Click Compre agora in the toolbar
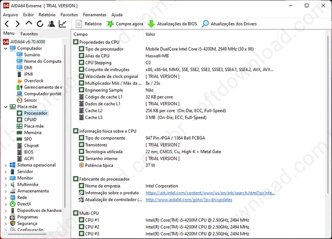The width and height of the screenshot is (332, 239). (x=125, y=24)
